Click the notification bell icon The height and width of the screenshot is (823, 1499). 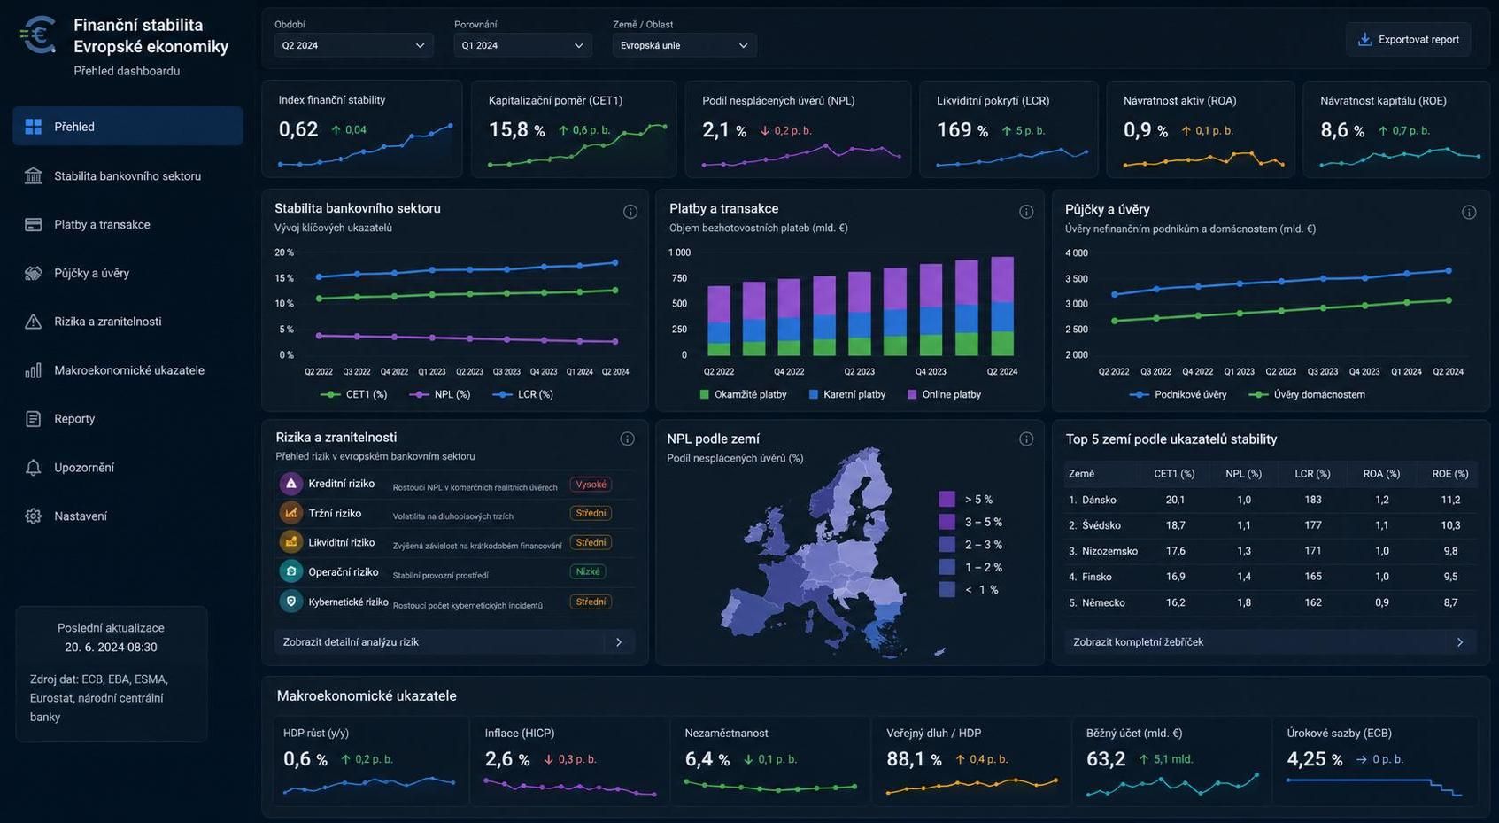(34, 468)
